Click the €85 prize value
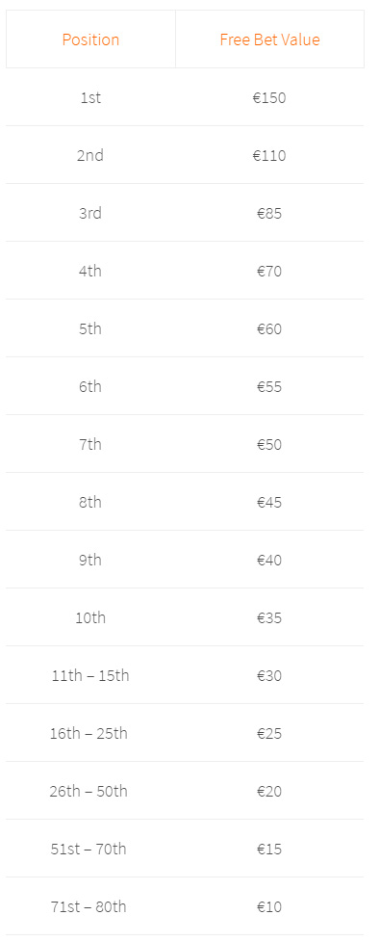 [269, 213]
